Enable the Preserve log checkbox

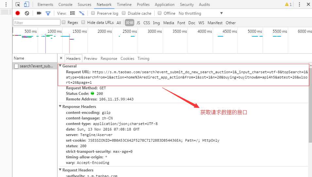[93, 13]
